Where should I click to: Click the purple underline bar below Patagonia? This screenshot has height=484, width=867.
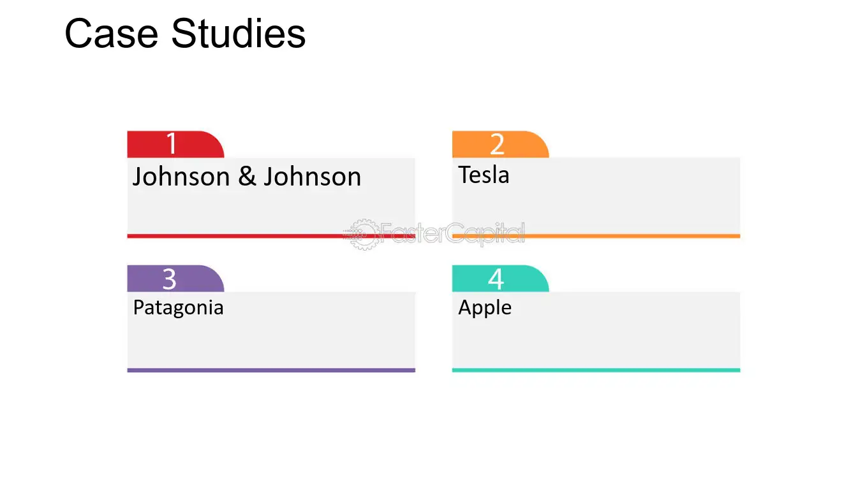(271, 370)
